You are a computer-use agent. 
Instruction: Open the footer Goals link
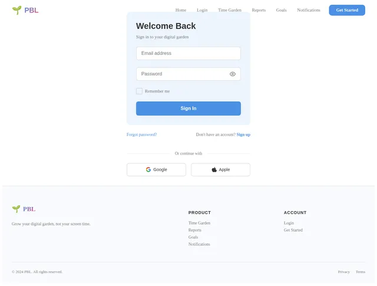(193, 237)
